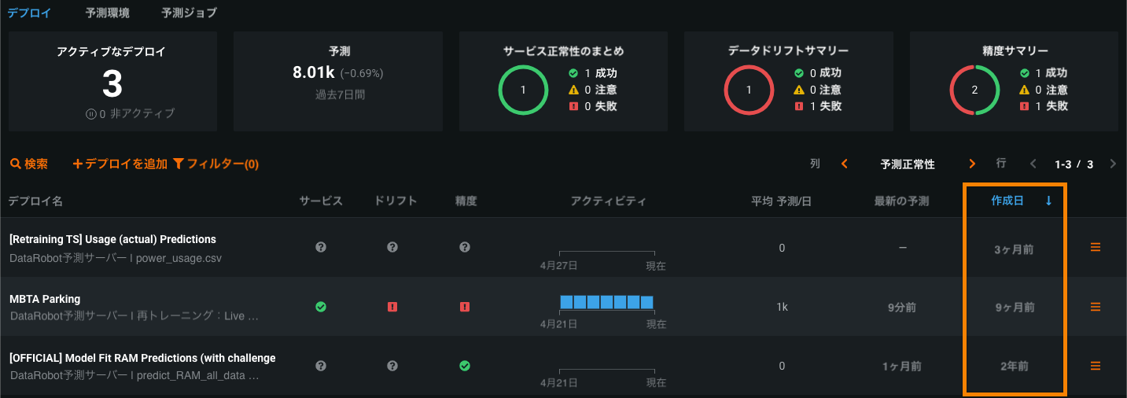Image resolution: width=1127 pixels, height=398 pixels.
Task: Show next column set after 予測正常性
Action: coord(972,164)
